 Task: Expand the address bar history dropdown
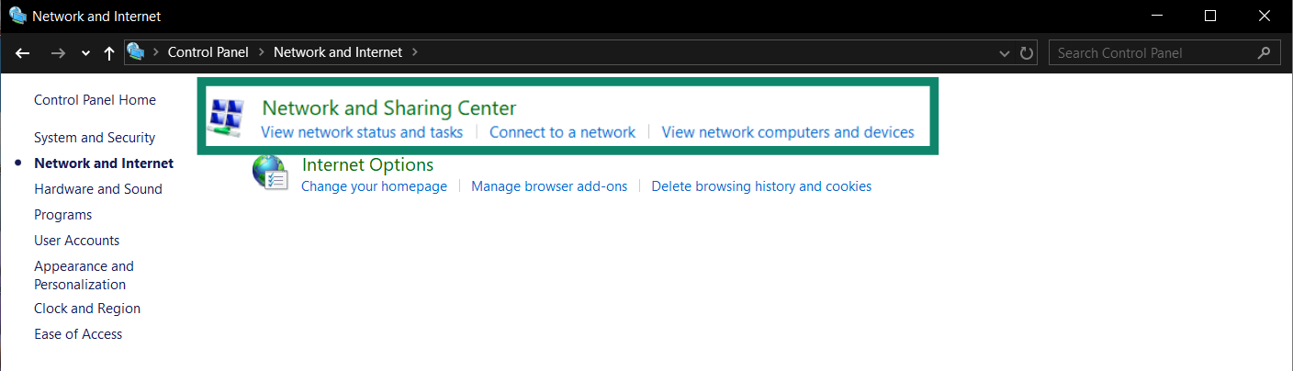[1005, 53]
